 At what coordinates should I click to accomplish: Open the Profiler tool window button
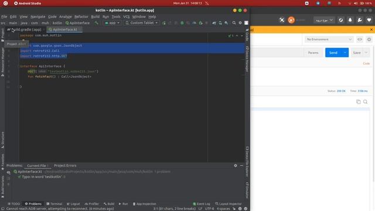coord(92,204)
